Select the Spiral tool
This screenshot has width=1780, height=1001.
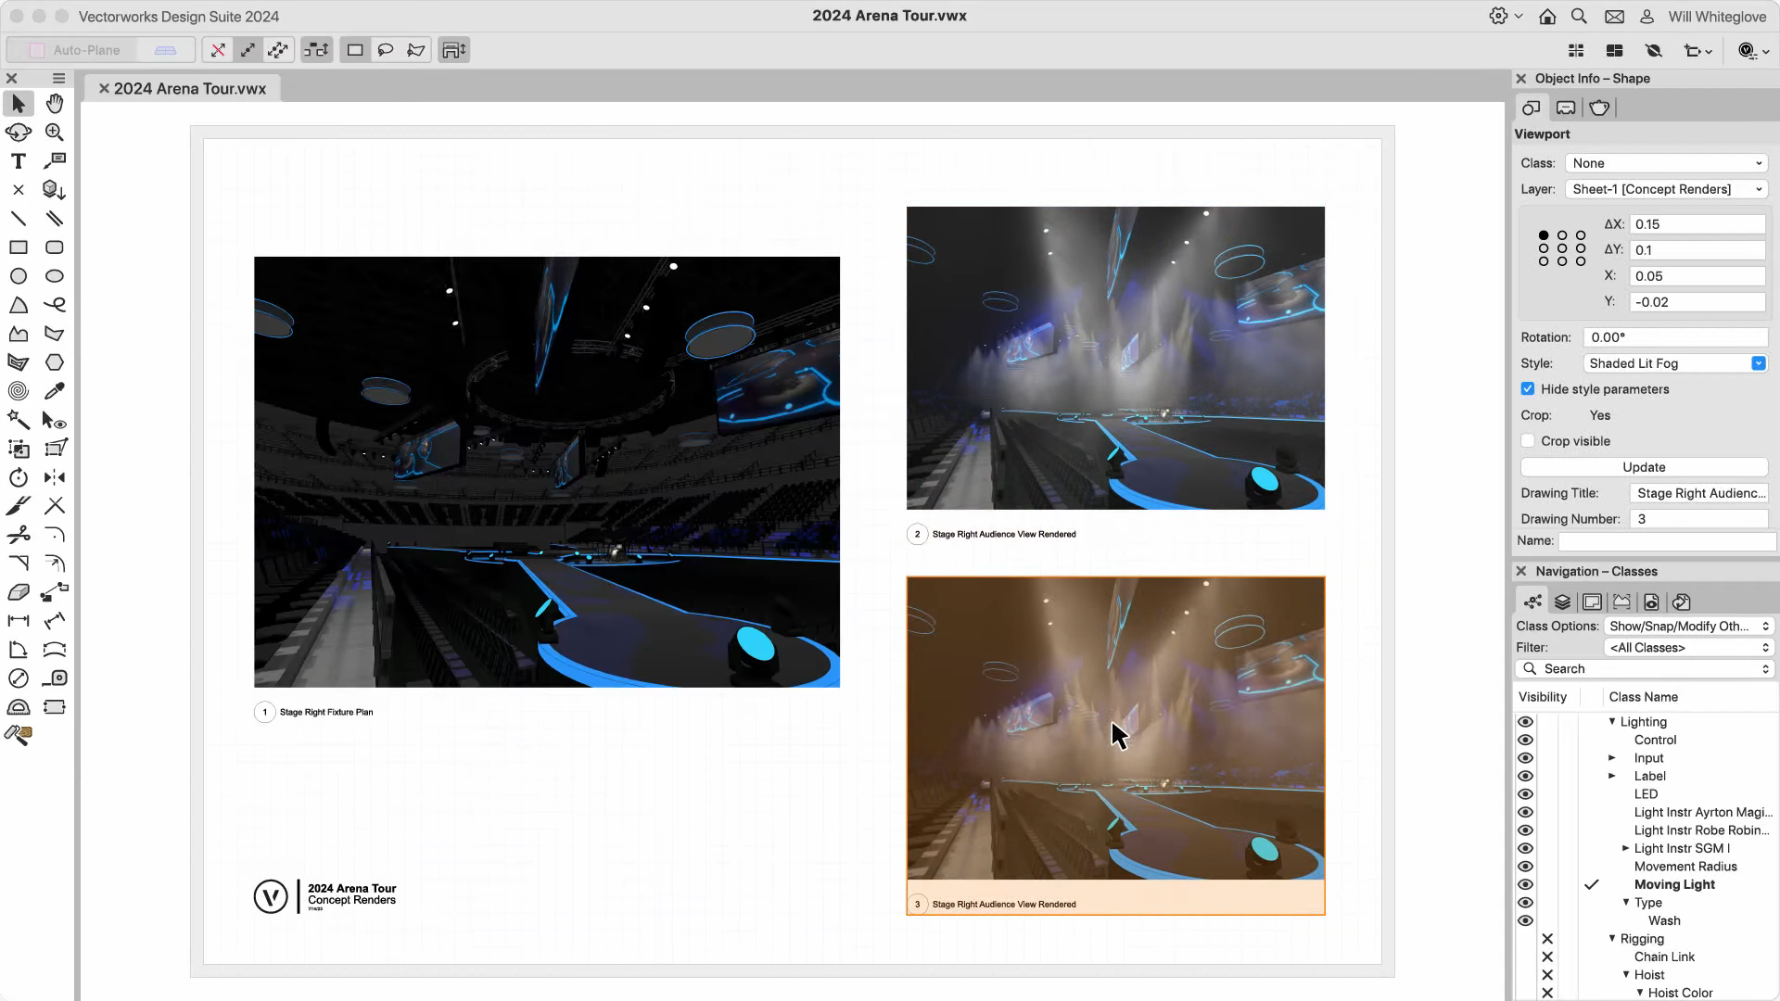(19, 391)
